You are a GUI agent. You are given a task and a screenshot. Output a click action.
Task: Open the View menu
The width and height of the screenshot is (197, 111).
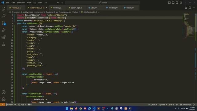pos(29,2)
